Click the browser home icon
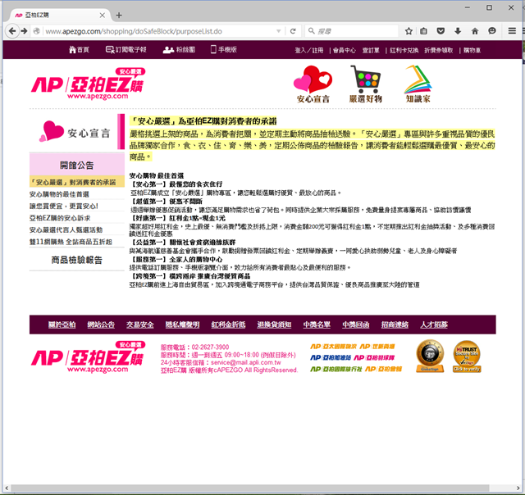The image size is (525, 495). point(475,31)
